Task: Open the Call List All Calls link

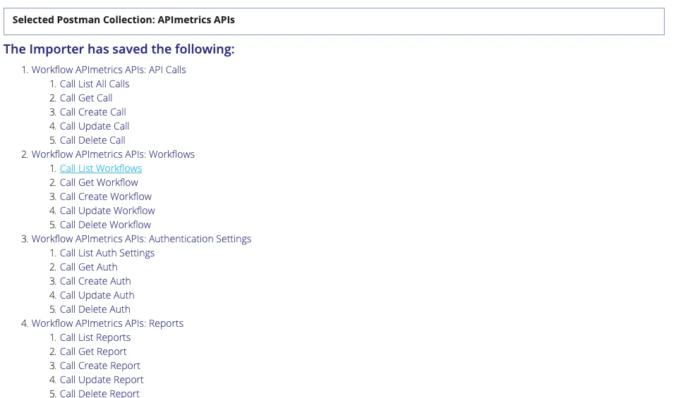Action: pos(95,84)
